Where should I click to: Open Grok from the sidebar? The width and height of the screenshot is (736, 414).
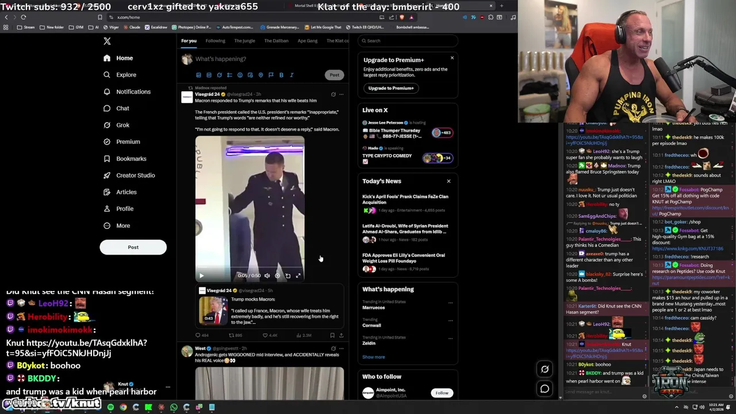coord(116,125)
